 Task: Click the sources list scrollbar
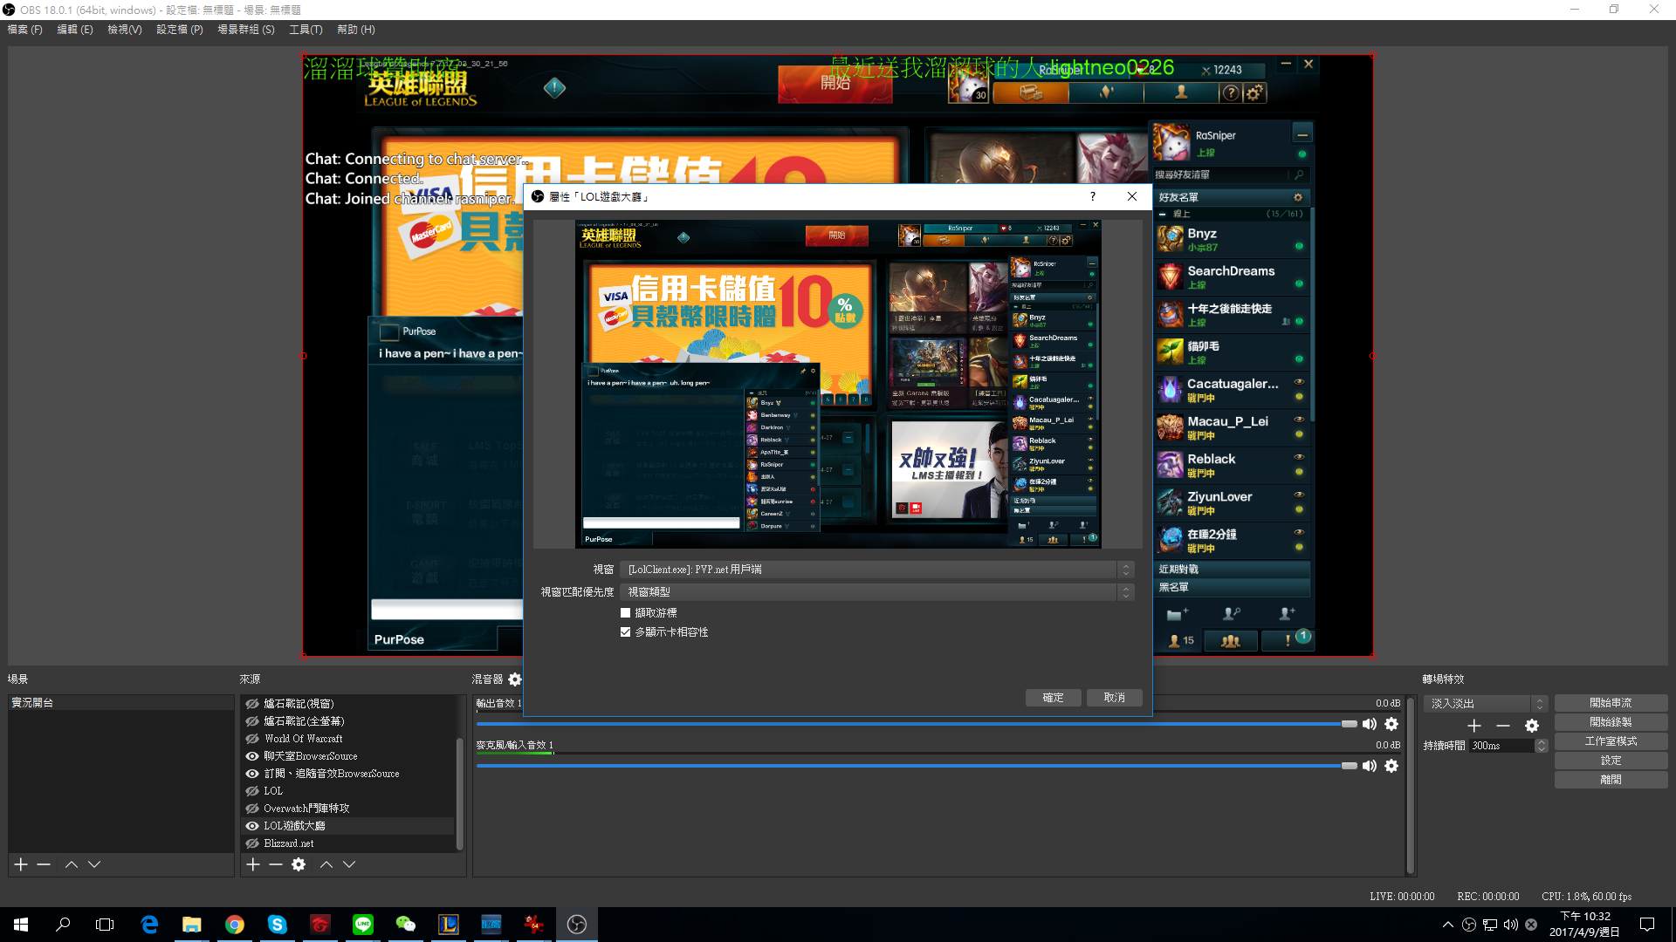pyautogui.click(x=460, y=794)
